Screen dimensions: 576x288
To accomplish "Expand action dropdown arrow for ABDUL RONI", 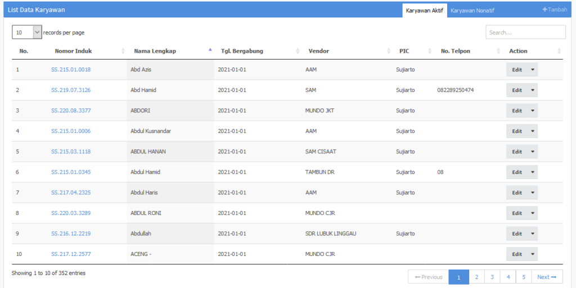I will pyautogui.click(x=533, y=213).
